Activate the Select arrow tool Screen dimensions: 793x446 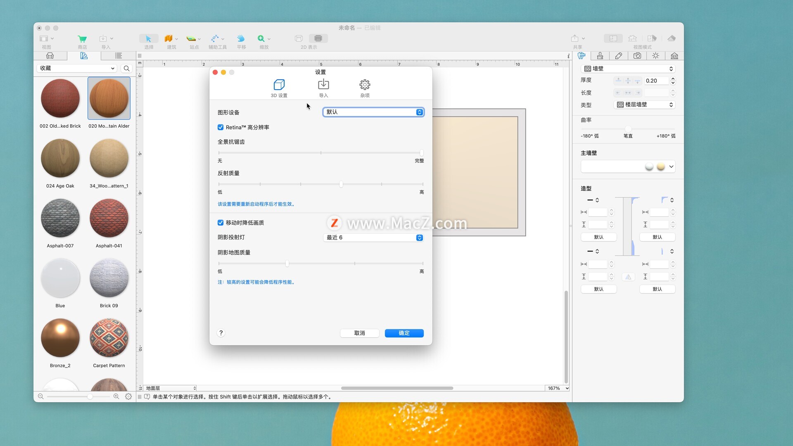(x=148, y=39)
